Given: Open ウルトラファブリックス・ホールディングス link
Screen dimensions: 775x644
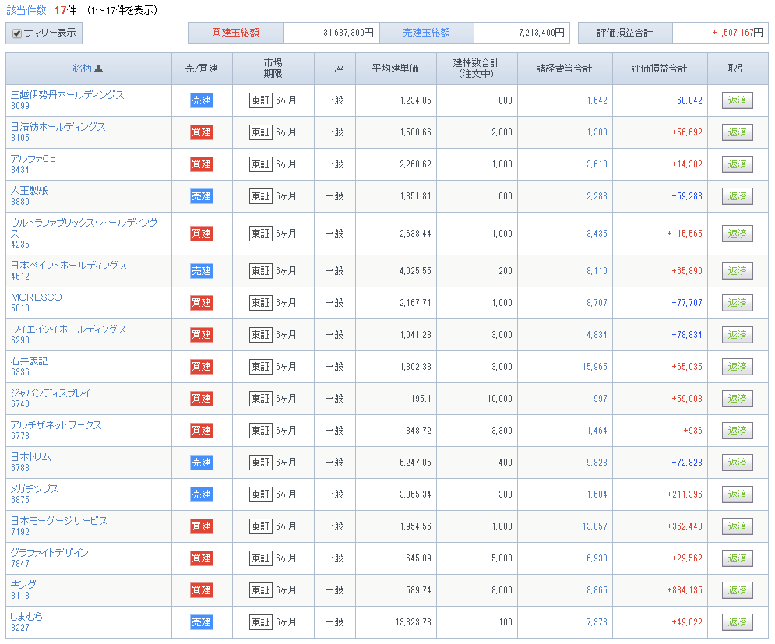Looking at the screenshot, I should tap(84, 228).
